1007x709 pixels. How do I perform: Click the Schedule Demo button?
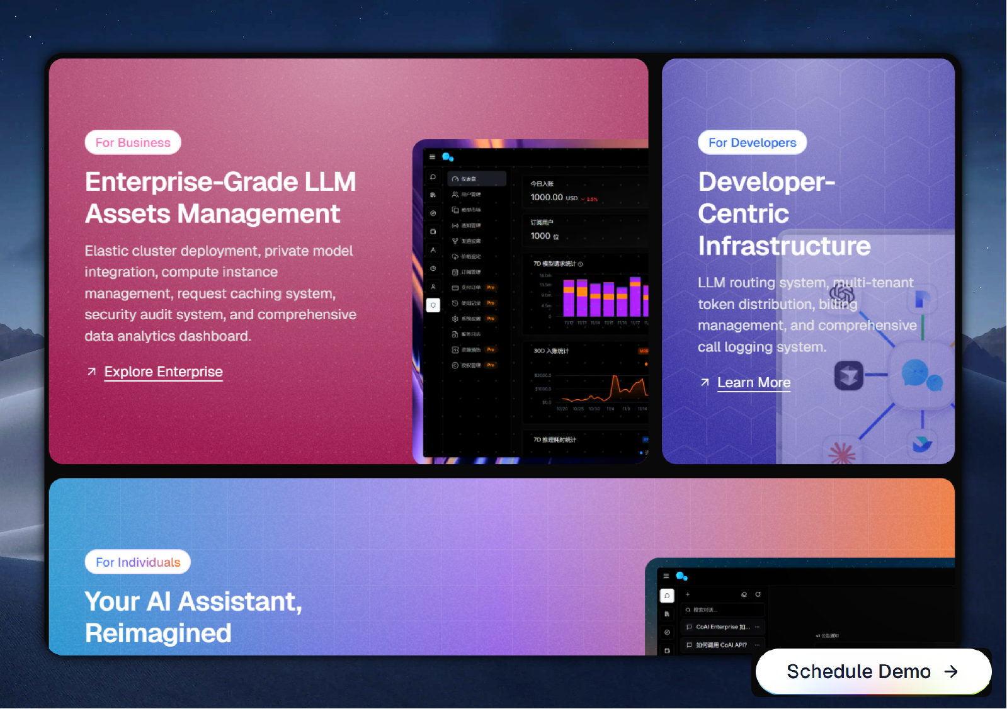pyautogui.click(x=872, y=671)
